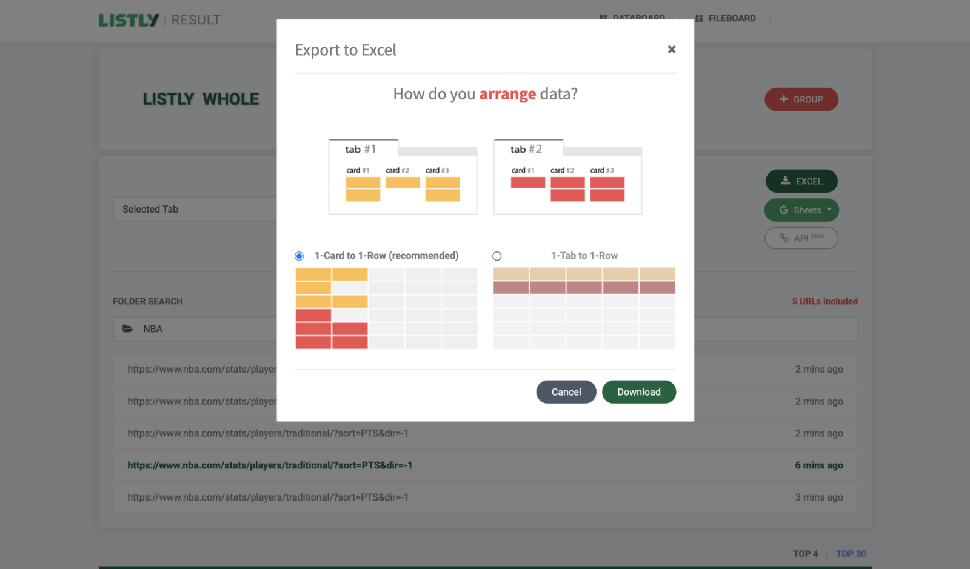Screen dimensions: 970x569
Task: Click the 1-Card to 1-Row preview grid
Action: pos(386,308)
